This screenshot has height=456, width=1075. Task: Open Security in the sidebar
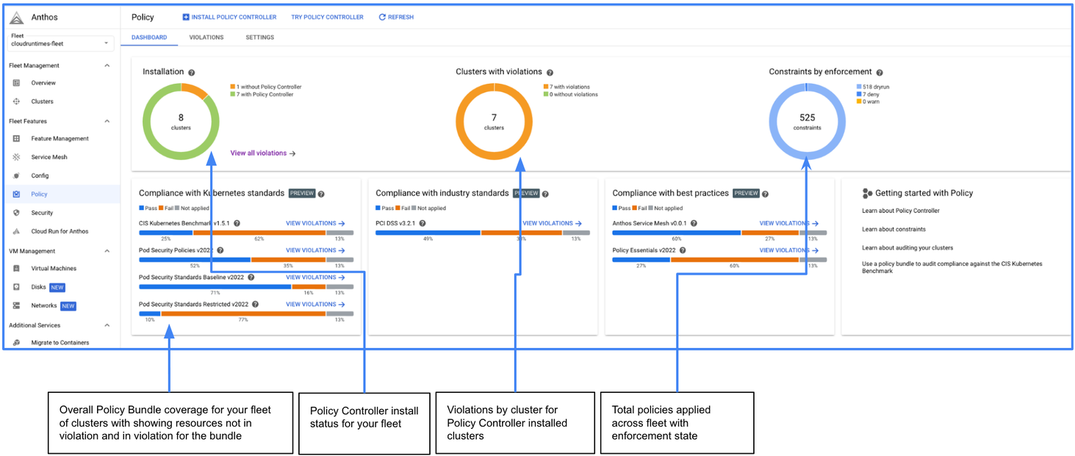click(x=42, y=213)
